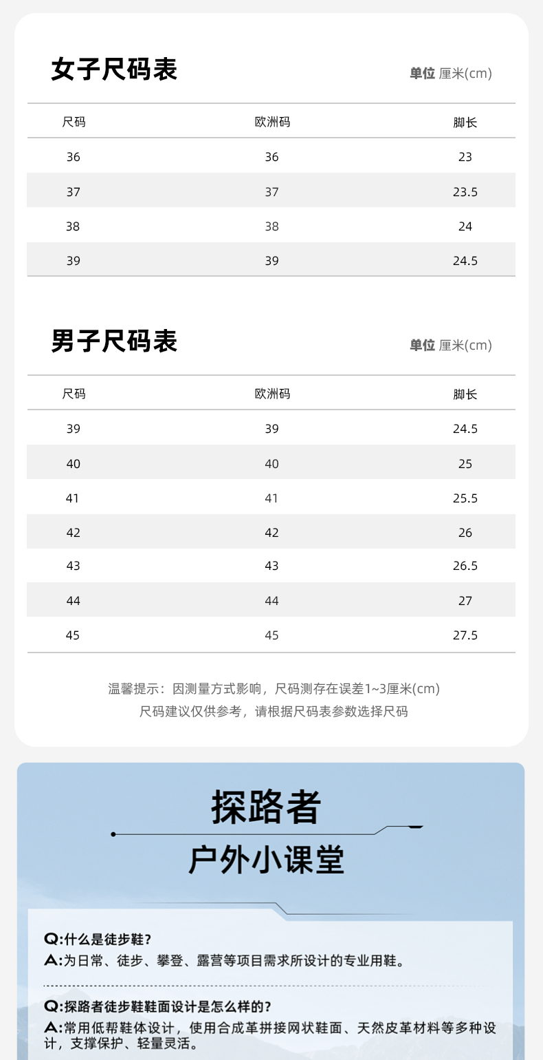Select the 欧洲码 column header in women's table
This screenshot has width=543, height=1060.
272,123
